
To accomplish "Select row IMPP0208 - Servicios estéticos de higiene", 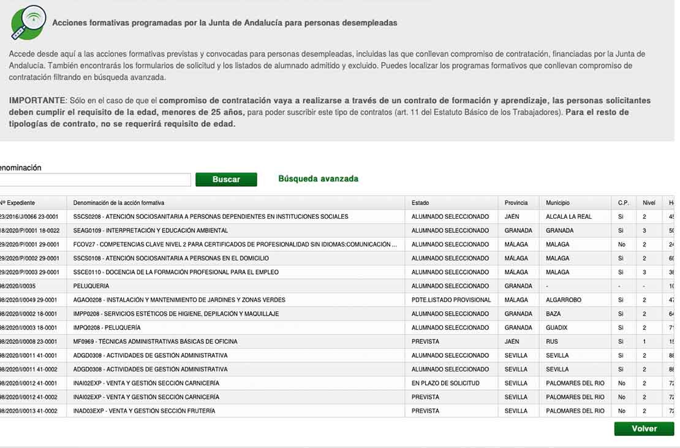I will (337, 314).
